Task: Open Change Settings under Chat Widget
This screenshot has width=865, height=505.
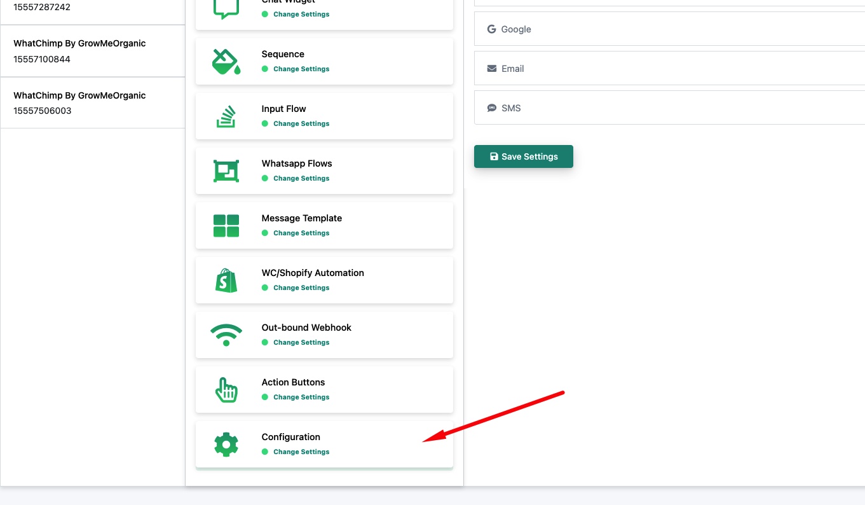Action: (301, 14)
